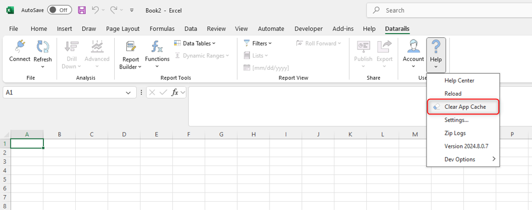Open the Help Center menu entry
The image size is (532, 210).
(x=463, y=80)
